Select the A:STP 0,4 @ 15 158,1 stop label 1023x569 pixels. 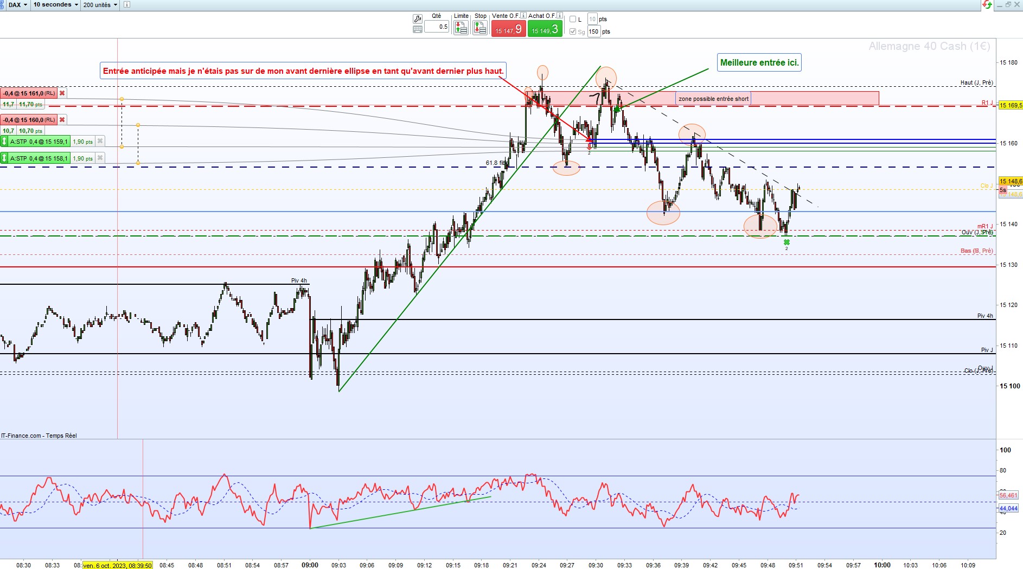point(39,158)
